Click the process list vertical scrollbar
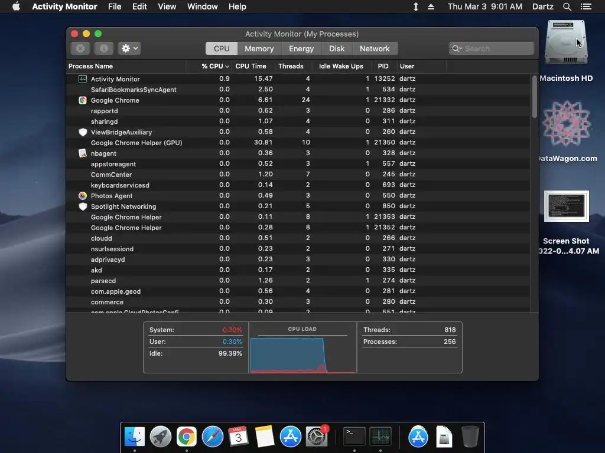This screenshot has width=605, height=453. point(534,97)
